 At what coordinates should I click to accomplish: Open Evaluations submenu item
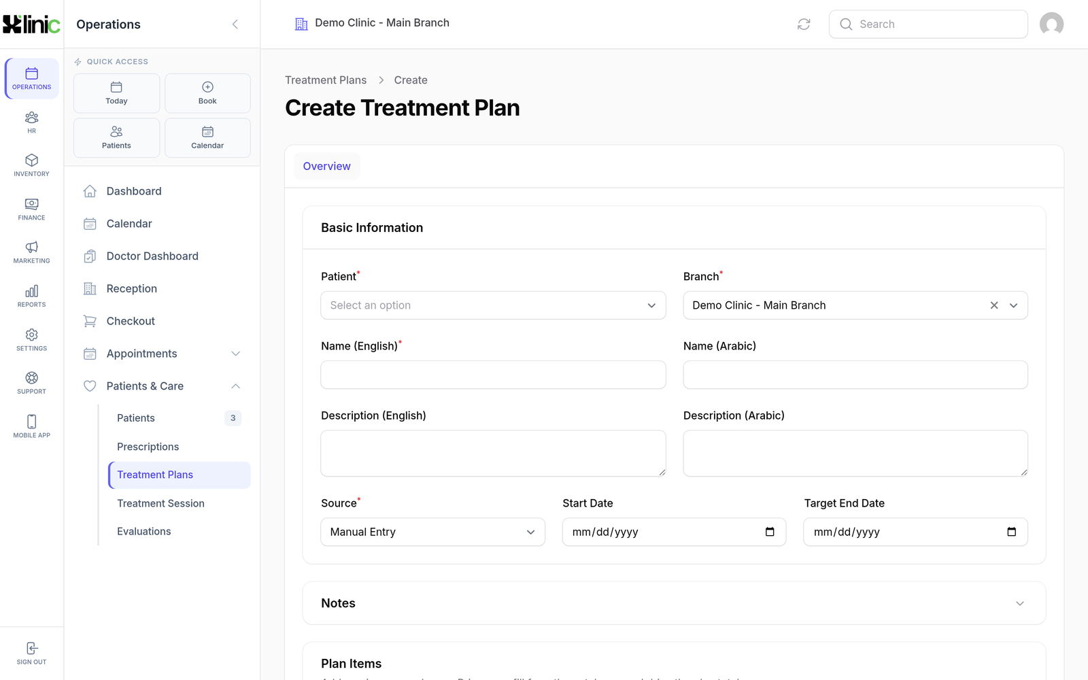[180, 532]
